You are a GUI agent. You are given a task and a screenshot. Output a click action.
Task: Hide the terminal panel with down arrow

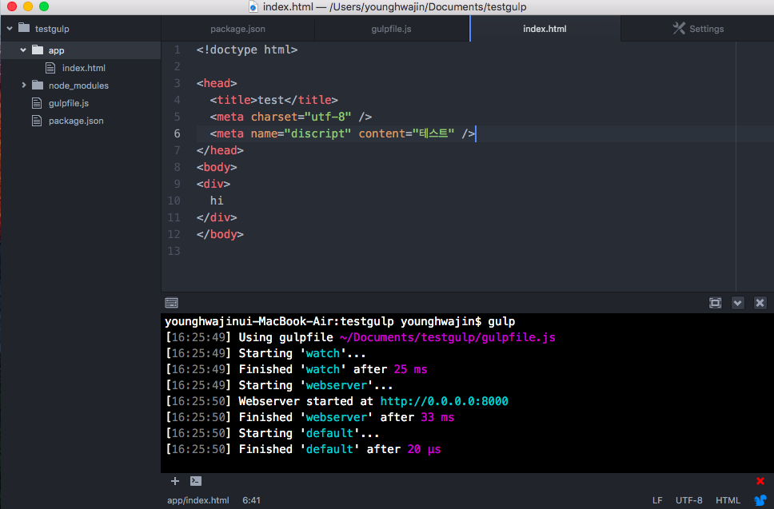coord(737,303)
